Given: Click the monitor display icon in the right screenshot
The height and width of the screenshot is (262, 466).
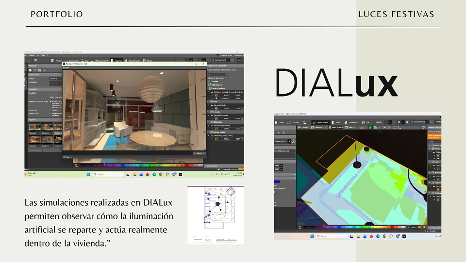Looking at the screenshot, I should click(423, 128).
